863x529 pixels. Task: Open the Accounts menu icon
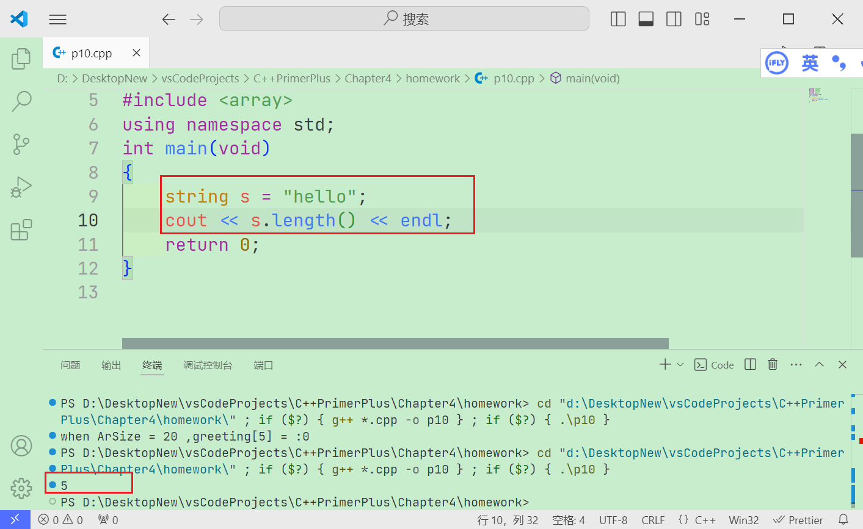pyautogui.click(x=21, y=446)
